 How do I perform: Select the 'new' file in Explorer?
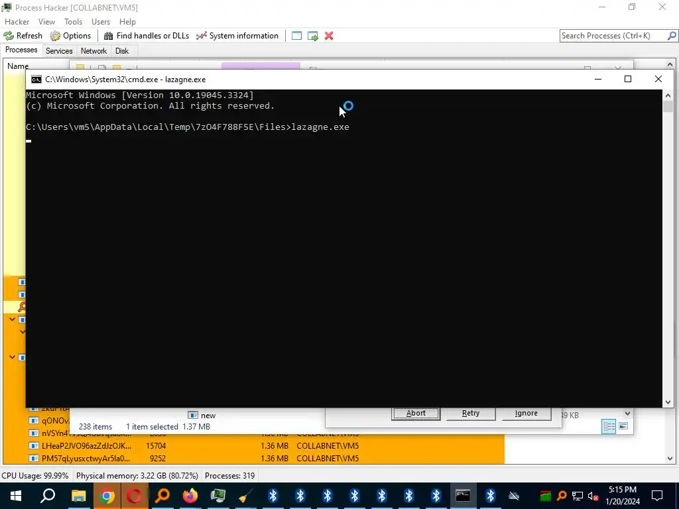point(202,415)
